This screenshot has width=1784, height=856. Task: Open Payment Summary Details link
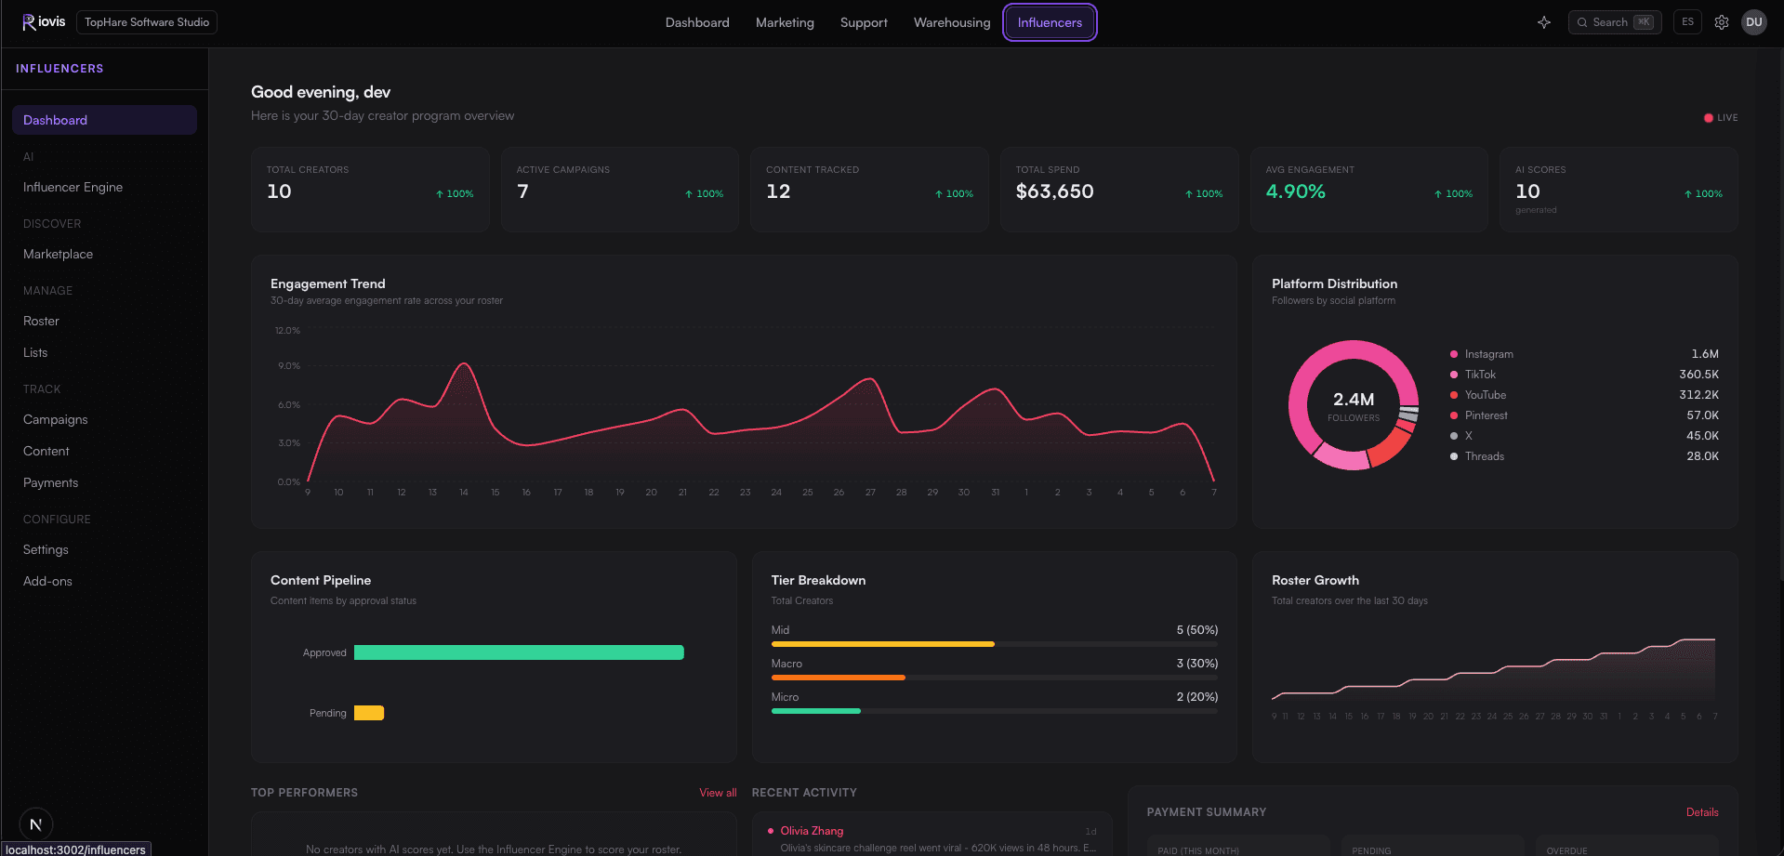(1702, 812)
